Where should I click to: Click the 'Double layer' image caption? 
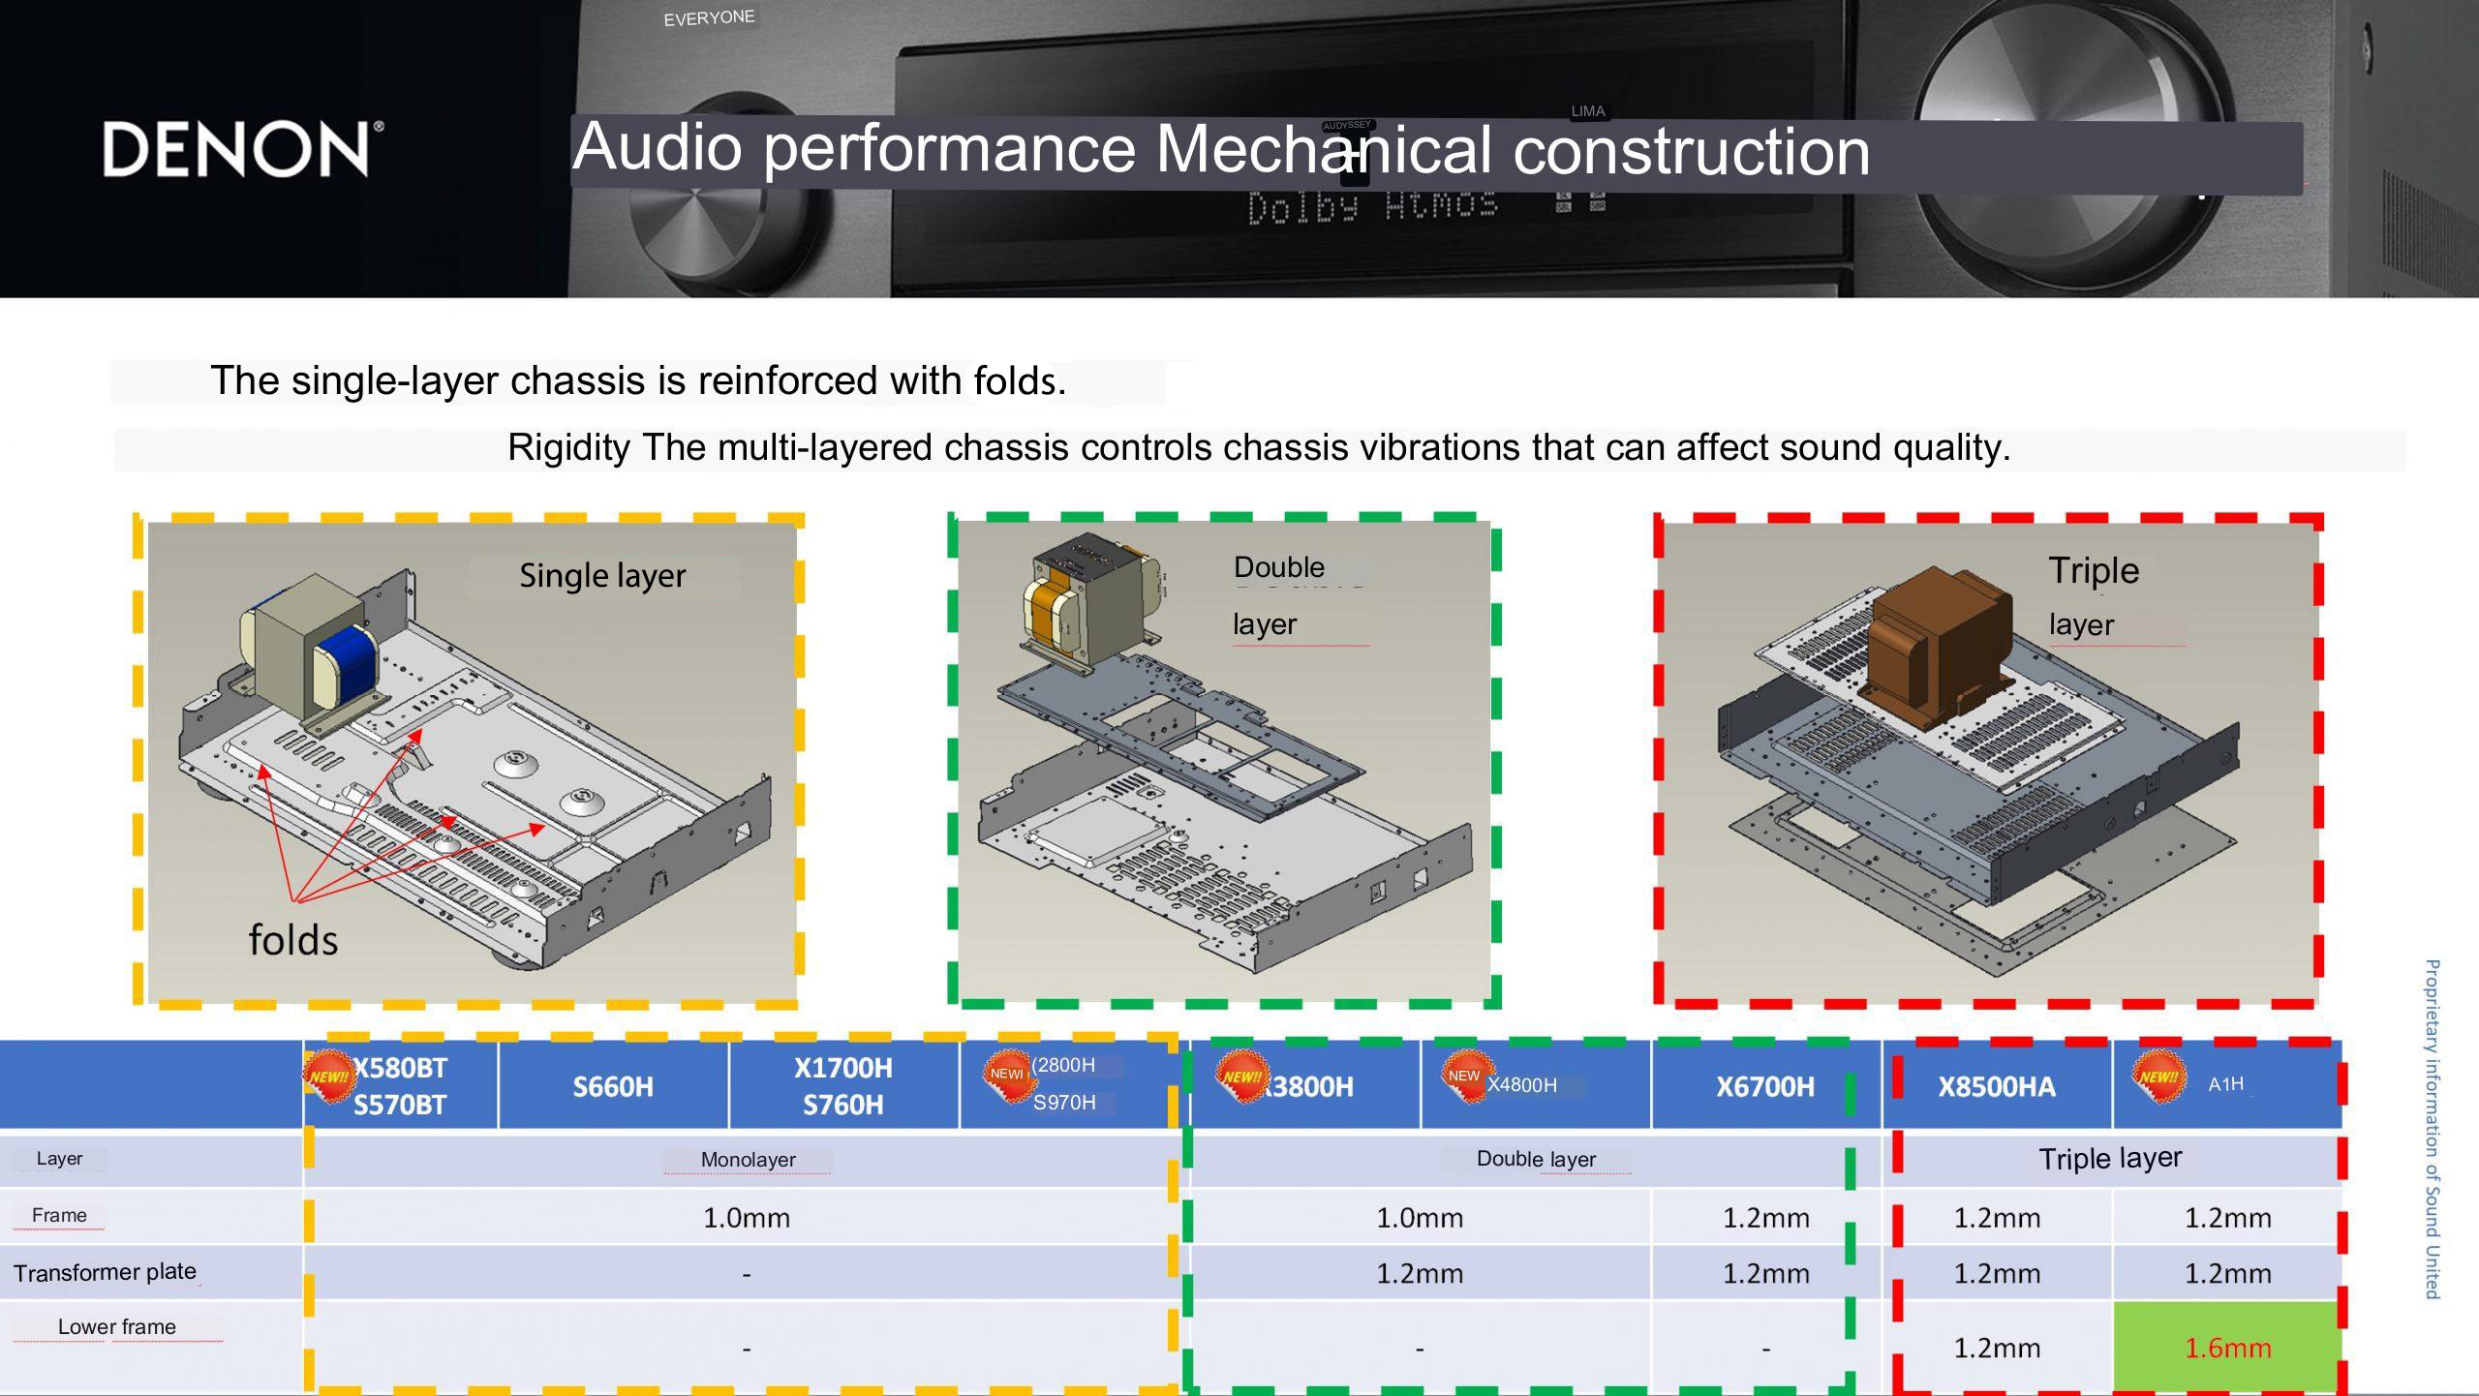pos(1280,595)
